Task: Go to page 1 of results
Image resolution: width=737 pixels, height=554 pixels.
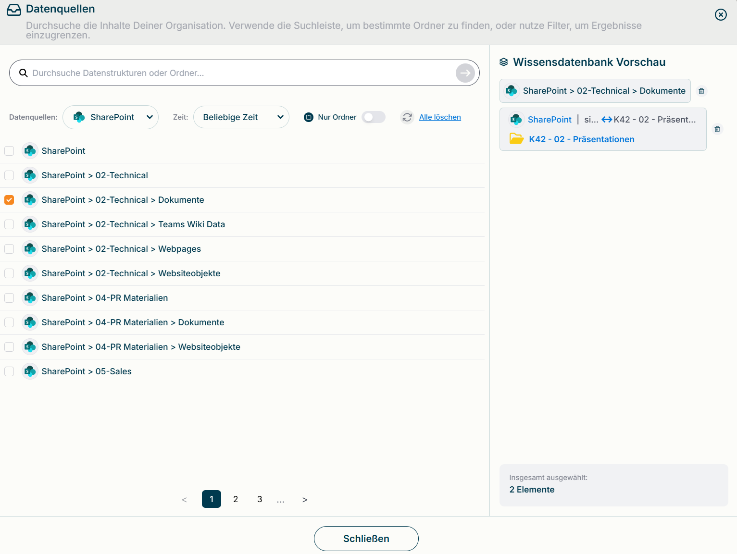Action: (x=212, y=499)
